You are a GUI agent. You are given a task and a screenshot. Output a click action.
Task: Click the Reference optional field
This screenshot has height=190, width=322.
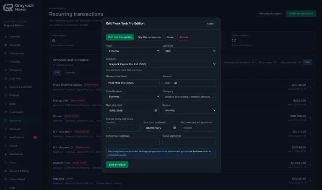[132, 141]
